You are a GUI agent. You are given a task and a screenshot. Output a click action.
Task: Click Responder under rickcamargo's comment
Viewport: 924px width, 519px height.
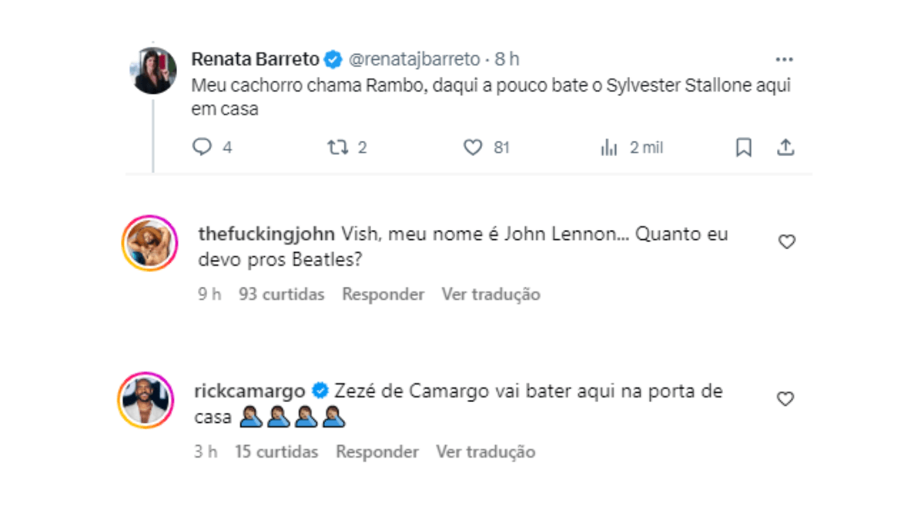pyautogui.click(x=377, y=452)
